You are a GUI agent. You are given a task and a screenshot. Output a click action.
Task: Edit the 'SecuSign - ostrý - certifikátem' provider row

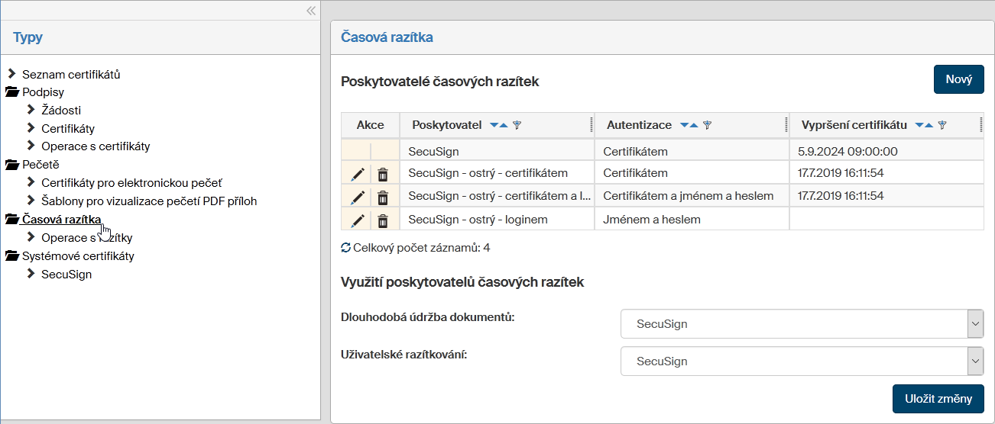[357, 173]
